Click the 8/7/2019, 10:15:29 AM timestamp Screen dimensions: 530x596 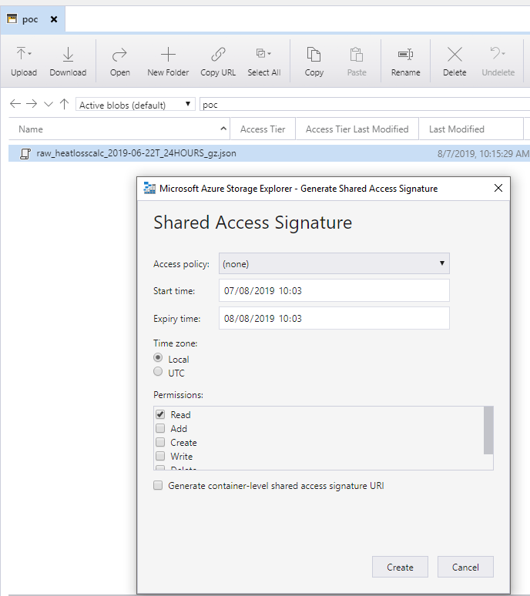[x=483, y=153]
